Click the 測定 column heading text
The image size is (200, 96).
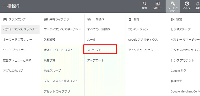click(x=136, y=19)
